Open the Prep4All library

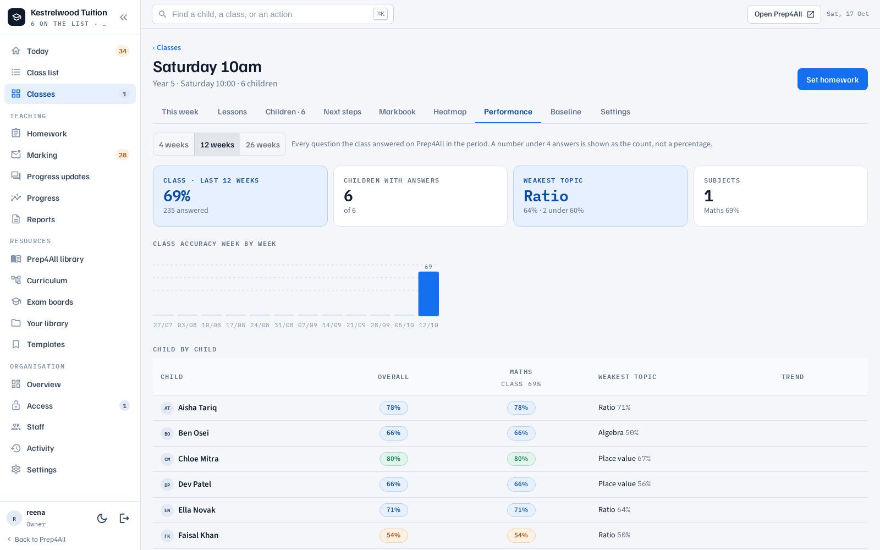pyautogui.click(x=70, y=259)
